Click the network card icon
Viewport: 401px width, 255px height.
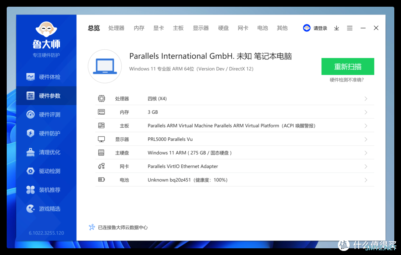click(x=101, y=166)
